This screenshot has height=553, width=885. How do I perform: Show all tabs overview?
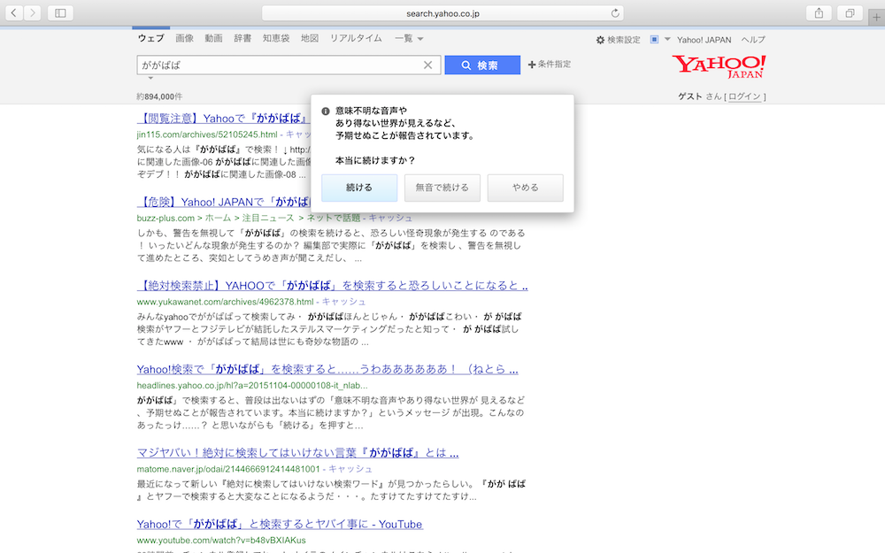tap(849, 13)
